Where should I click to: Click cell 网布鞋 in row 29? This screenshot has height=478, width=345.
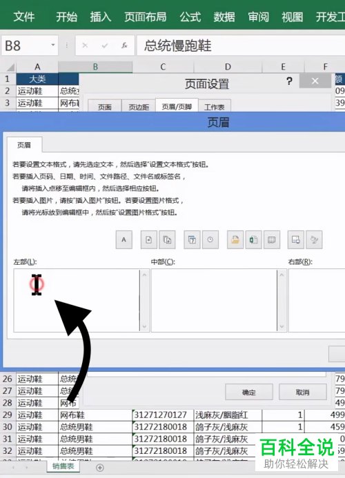click(x=95, y=415)
